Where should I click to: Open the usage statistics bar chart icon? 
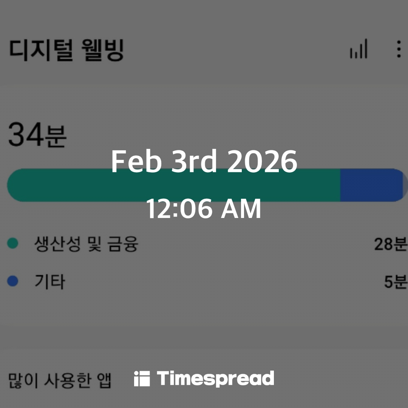359,49
